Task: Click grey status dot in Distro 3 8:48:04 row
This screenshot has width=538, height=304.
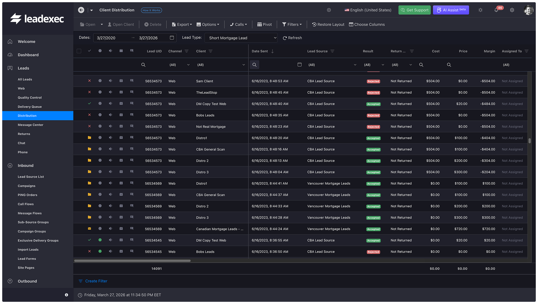Action: tap(100, 172)
